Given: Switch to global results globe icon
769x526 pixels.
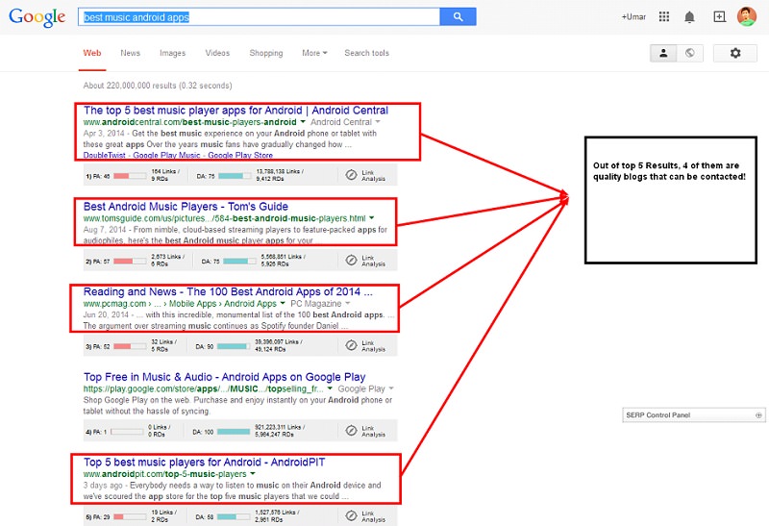Looking at the screenshot, I should [x=689, y=53].
